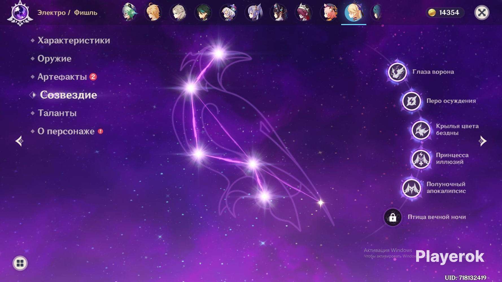View the Крылья цвета бездны constellation icon
Screen dimensions: 502x282
pyautogui.click(x=421, y=130)
